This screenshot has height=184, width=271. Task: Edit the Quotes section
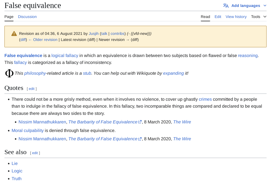pyautogui.click(x=32, y=89)
